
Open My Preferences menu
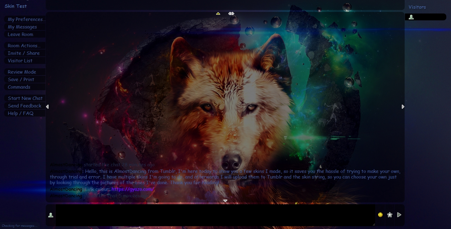click(x=25, y=19)
